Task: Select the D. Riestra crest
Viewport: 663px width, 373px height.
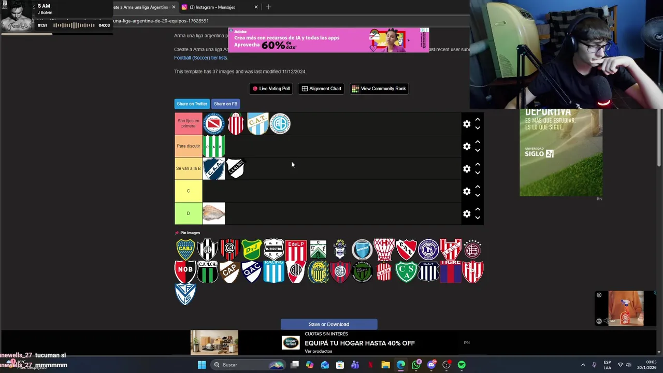Action: tap(273, 250)
